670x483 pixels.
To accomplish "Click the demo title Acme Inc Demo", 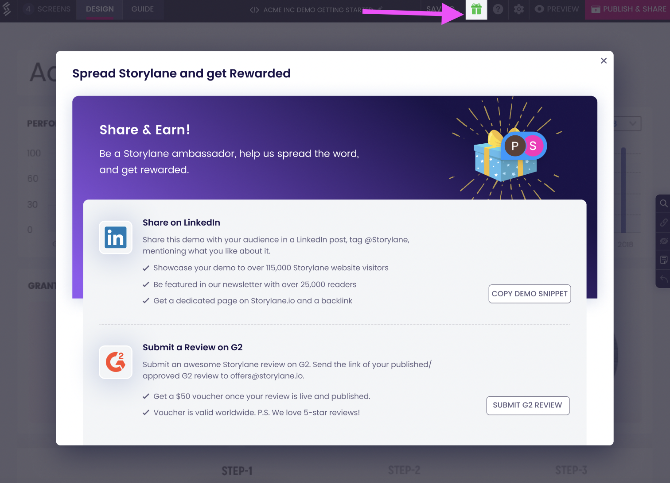I will [x=318, y=10].
